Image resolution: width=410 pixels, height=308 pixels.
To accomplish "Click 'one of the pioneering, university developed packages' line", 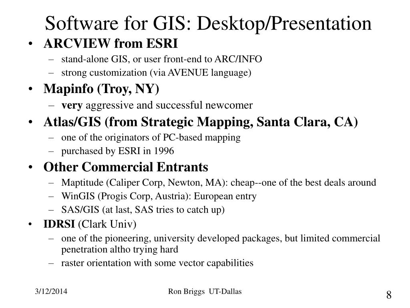I will coord(221,244).
